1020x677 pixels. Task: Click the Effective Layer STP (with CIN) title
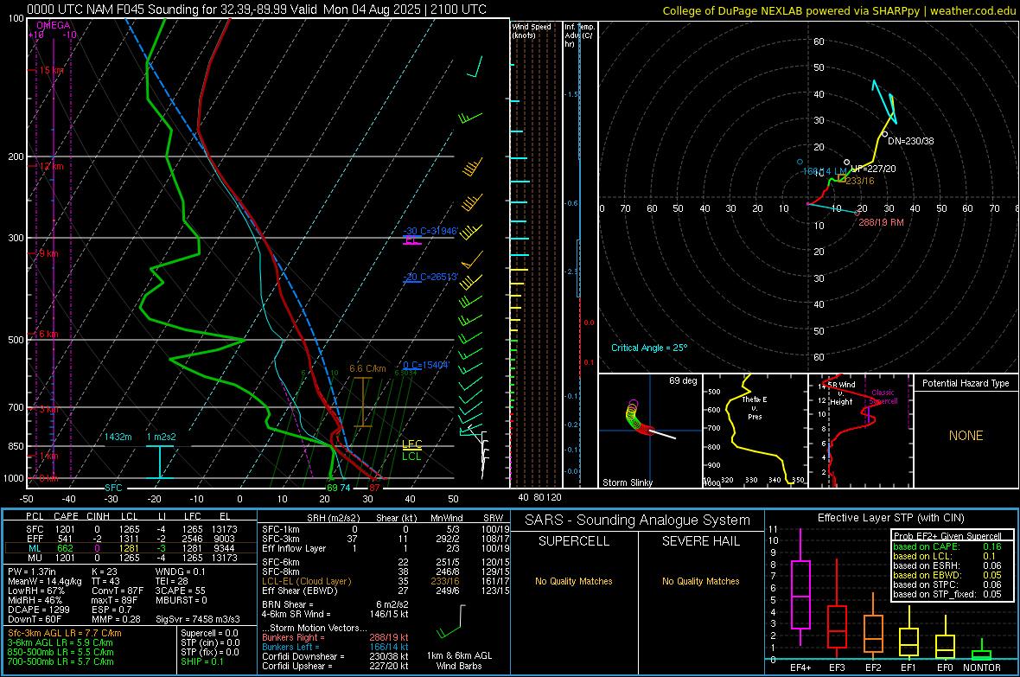[890, 518]
